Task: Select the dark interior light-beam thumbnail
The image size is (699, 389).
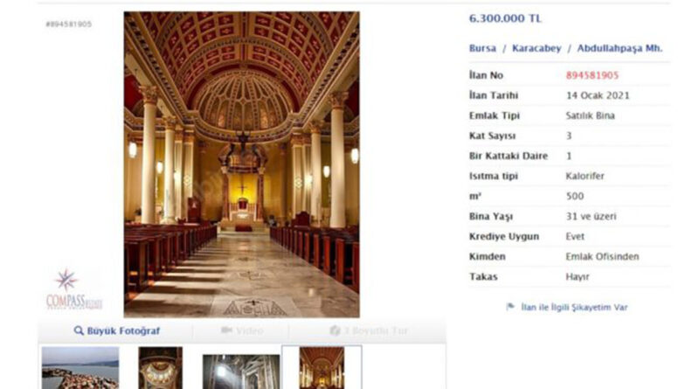Action: 241,372
